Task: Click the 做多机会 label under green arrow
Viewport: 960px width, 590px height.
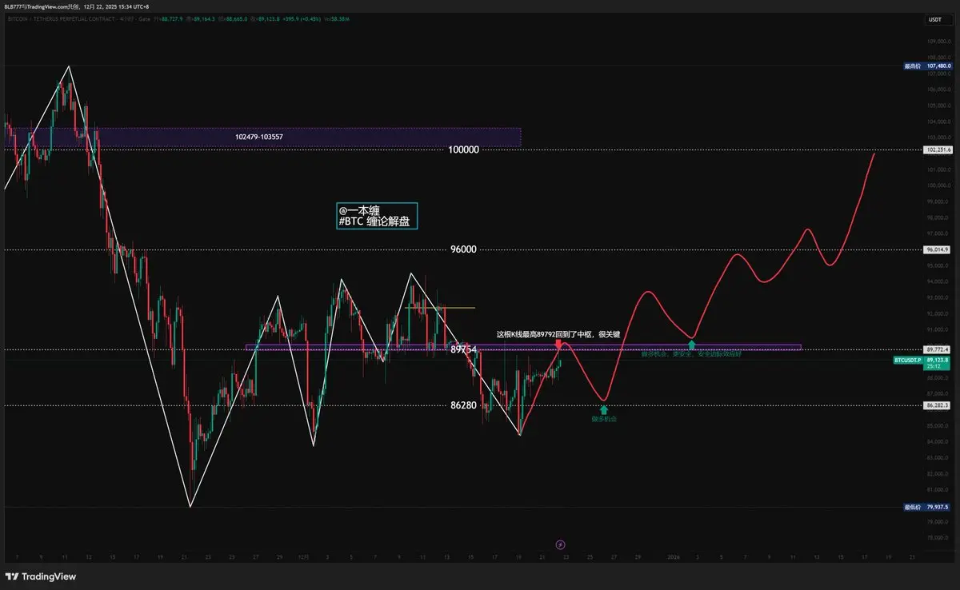Action: pyautogui.click(x=604, y=418)
